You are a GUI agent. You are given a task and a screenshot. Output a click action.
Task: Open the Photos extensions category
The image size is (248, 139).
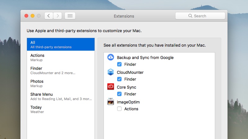[x=61, y=83]
